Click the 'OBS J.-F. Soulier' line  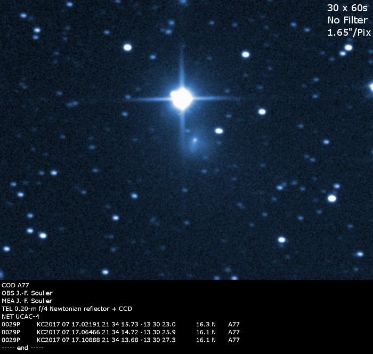27,293
